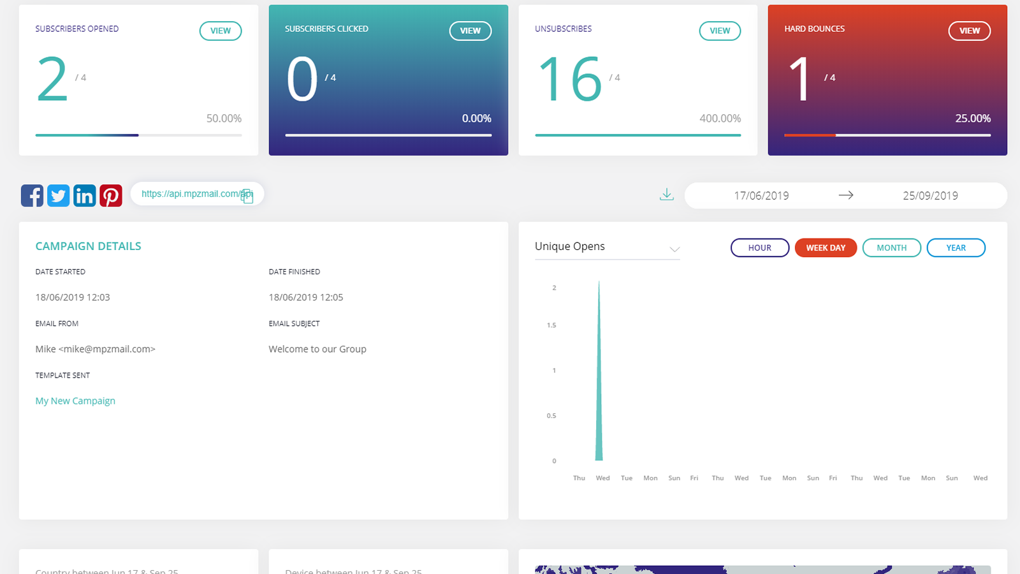The height and width of the screenshot is (574, 1020).
Task: Copy the campaign URL with copy icon
Action: pyautogui.click(x=247, y=197)
